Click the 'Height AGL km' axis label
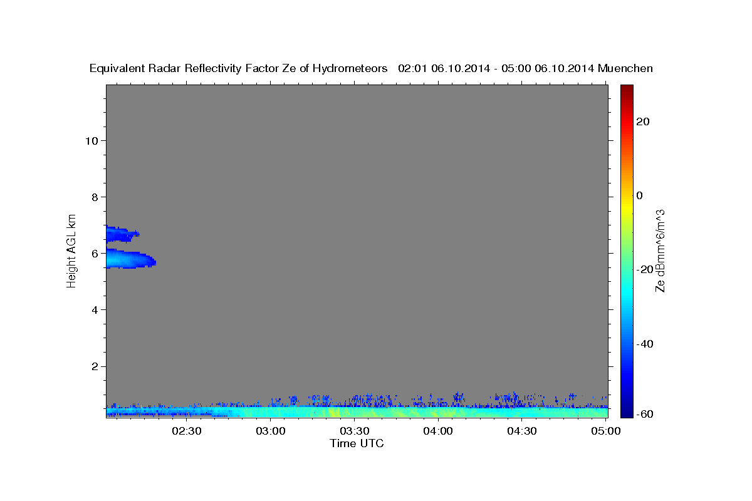 click(x=72, y=250)
